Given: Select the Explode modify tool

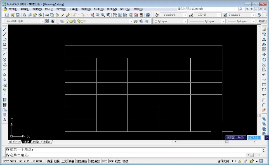Looking at the screenshot, I should [x=264, y=110].
